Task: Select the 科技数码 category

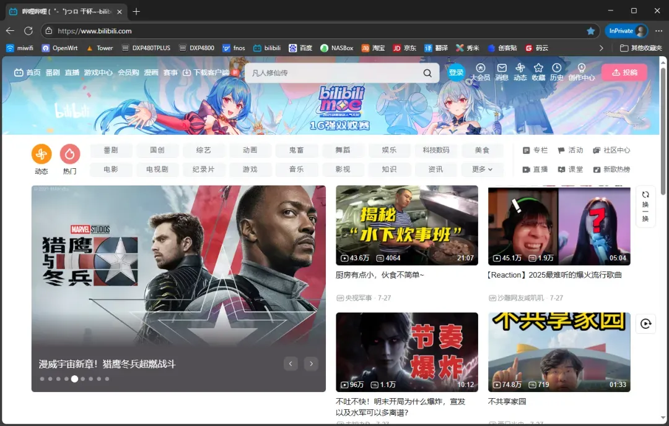Action: click(x=435, y=150)
